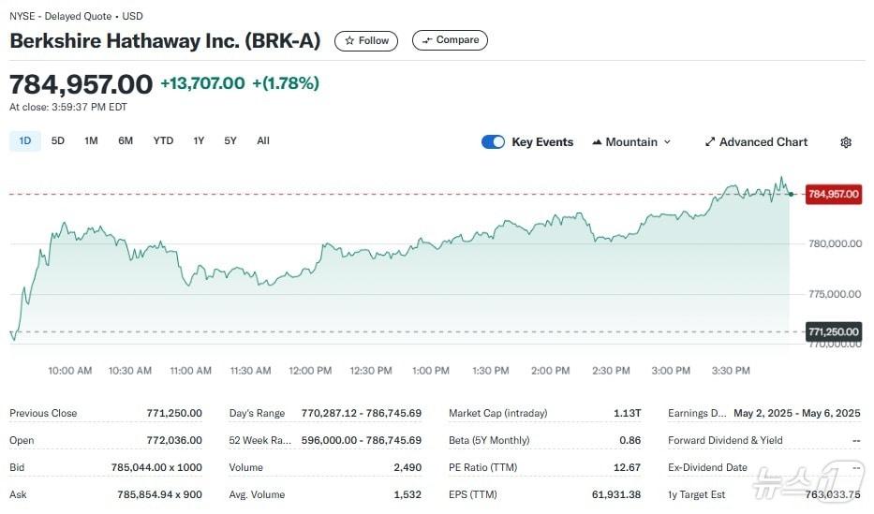874x514 pixels.
Task: Click the Mountain chart type icon
Action: click(x=596, y=142)
